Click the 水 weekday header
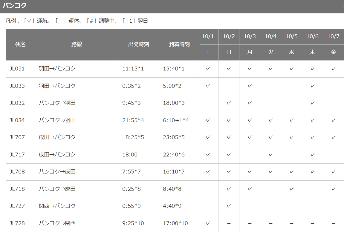The height and width of the screenshot is (232, 344). click(292, 52)
